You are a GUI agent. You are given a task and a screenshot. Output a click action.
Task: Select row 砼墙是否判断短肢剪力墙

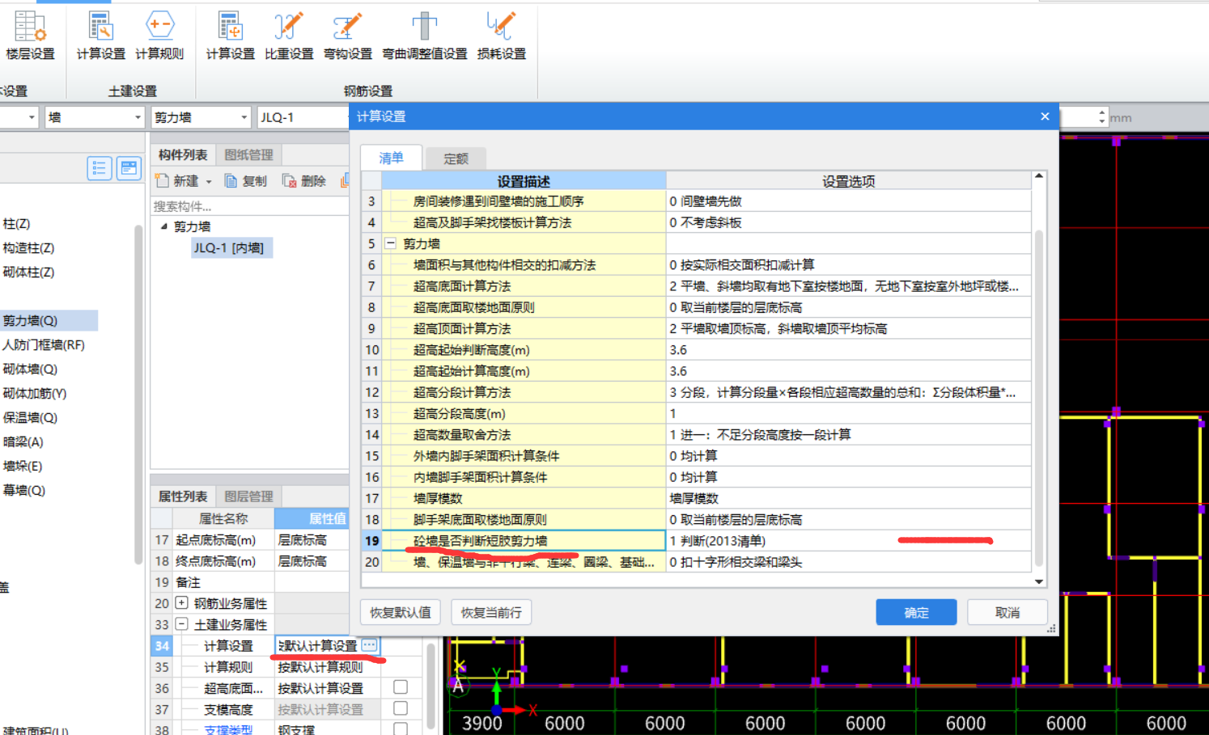(524, 540)
